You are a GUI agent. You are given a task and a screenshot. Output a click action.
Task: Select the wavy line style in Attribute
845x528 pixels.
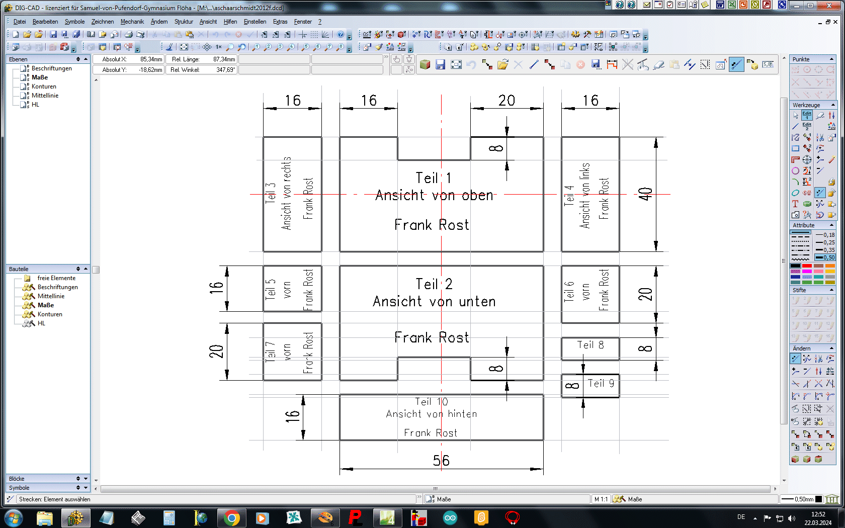coord(801,258)
